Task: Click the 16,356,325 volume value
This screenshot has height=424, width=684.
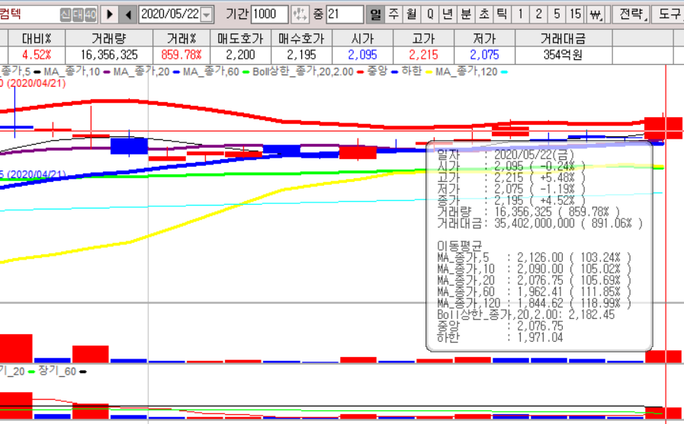Action: (x=109, y=55)
